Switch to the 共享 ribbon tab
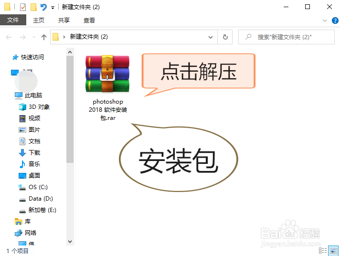 click(64, 20)
